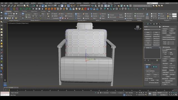The width and height of the screenshot is (178, 100).
Task: Open the Modifiers menu
Action: [33, 3]
